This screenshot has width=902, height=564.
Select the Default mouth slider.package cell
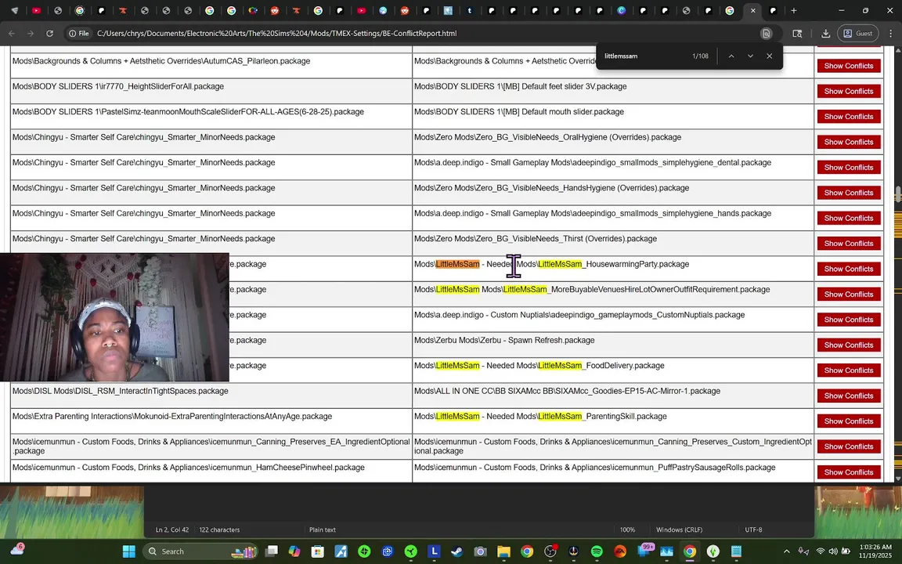point(613,116)
